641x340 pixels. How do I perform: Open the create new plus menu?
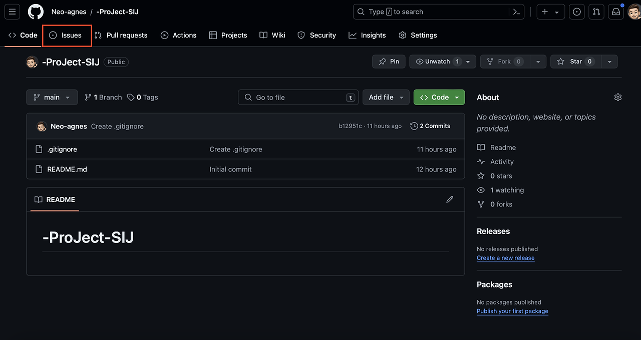point(550,11)
